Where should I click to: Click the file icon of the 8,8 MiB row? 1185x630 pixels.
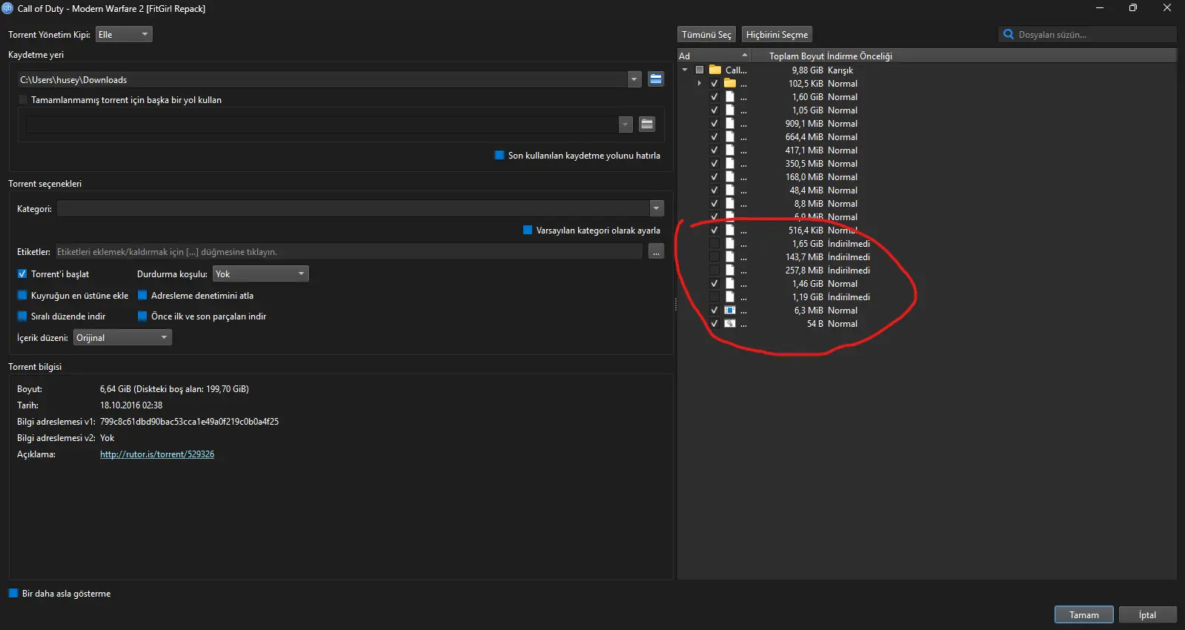click(730, 203)
